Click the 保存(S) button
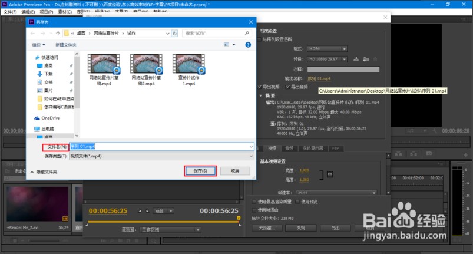473x254 pixels. coord(200,170)
